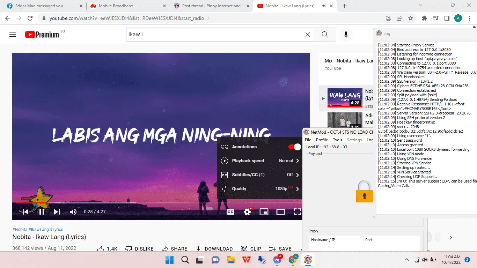Screen dimensions: 477x268
Task: Skip to the next video in player
Action: 57,212
